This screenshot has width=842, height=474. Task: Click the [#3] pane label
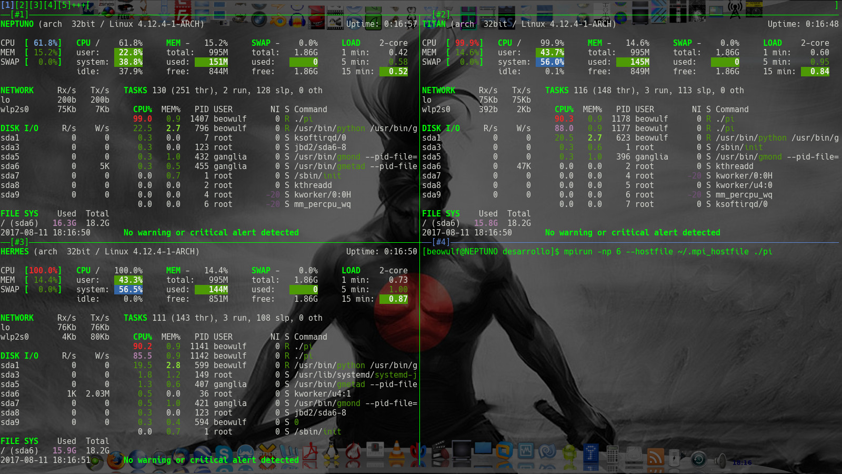pyautogui.click(x=19, y=242)
